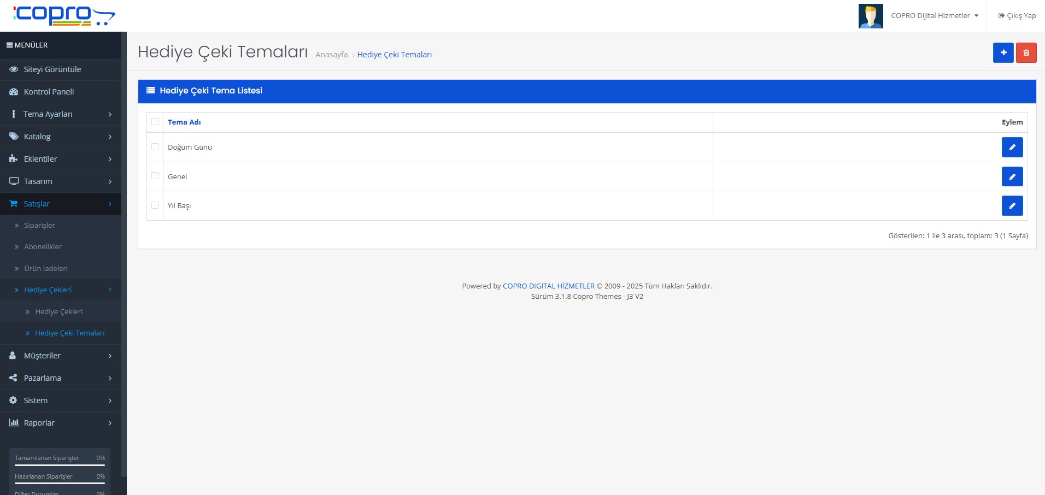Edit the Doğum Günü theme pencil icon
The width and height of the screenshot is (1045, 495).
1012,148
